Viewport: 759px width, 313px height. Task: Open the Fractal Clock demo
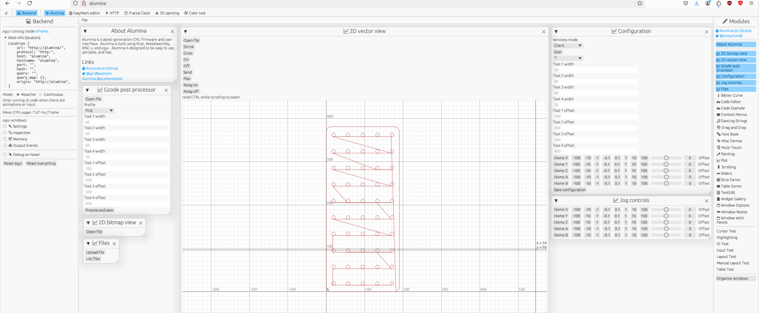tap(137, 13)
